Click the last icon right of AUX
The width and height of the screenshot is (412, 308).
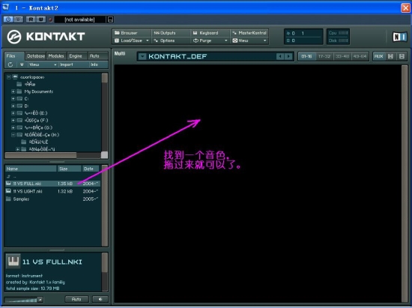(402, 56)
